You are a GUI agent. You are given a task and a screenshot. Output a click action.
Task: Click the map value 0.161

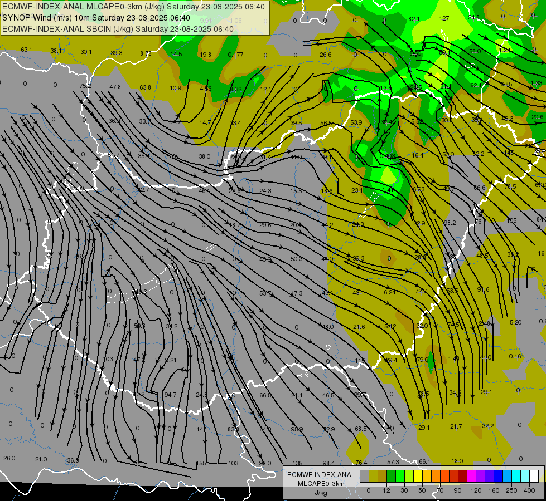pyautogui.click(x=516, y=356)
